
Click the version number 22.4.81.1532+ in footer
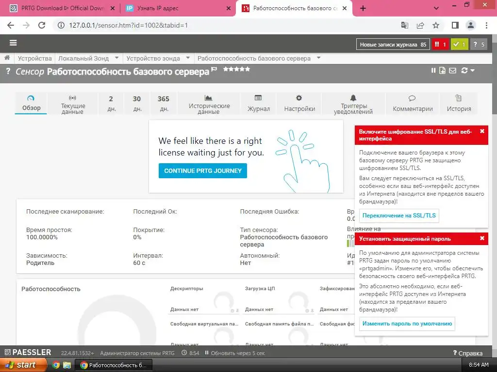77,353
